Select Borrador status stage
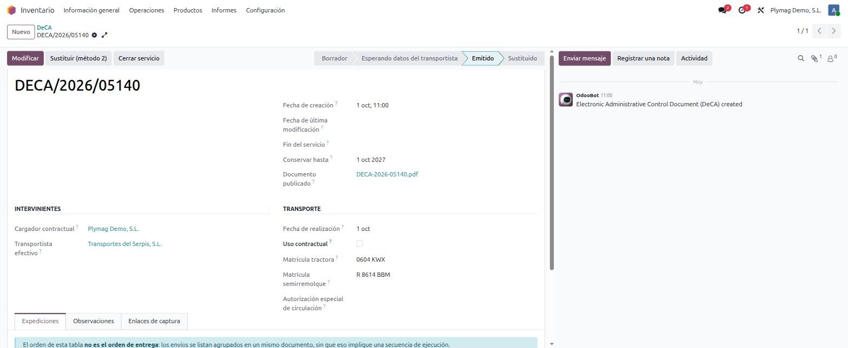This screenshot has height=348, width=848. 334,58
